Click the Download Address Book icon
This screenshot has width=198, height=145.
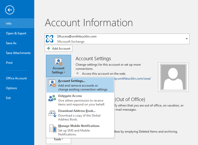coord(52,114)
